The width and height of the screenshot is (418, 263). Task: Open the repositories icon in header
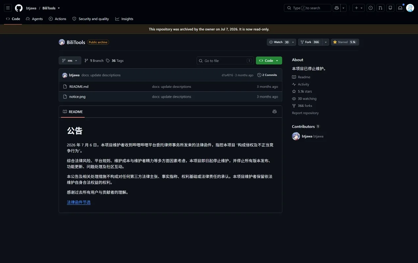pos(390,8)
